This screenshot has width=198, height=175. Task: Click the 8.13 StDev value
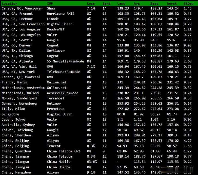coord(188,135)
